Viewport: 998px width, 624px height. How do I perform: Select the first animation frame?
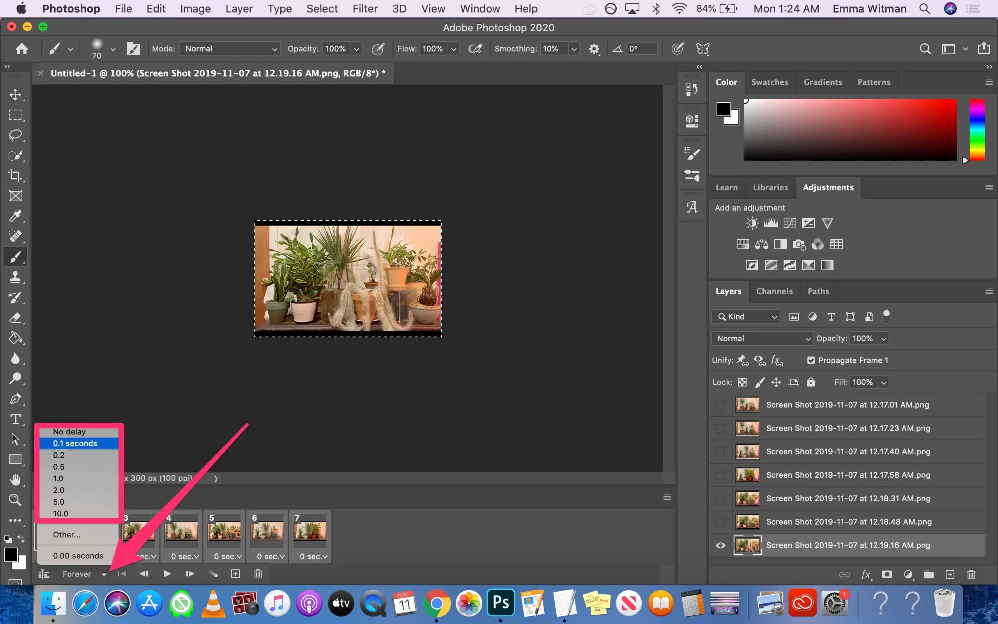coord(122,574)
